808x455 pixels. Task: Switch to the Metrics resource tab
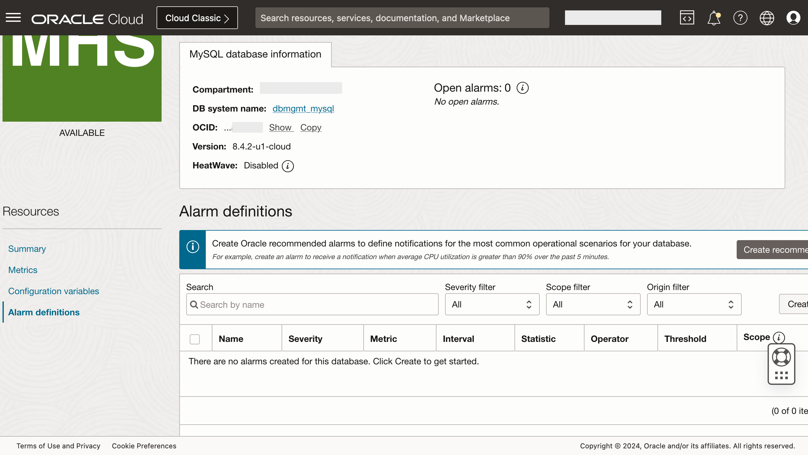click(x=23, y=270)
